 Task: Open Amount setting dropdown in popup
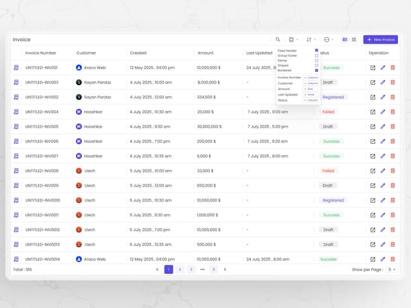coord(311,89)
